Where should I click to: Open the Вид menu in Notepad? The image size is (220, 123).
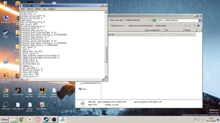click(44, 9)
